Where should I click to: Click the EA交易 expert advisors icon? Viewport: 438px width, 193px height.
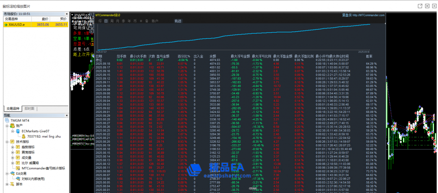click(x=12, y=173)
